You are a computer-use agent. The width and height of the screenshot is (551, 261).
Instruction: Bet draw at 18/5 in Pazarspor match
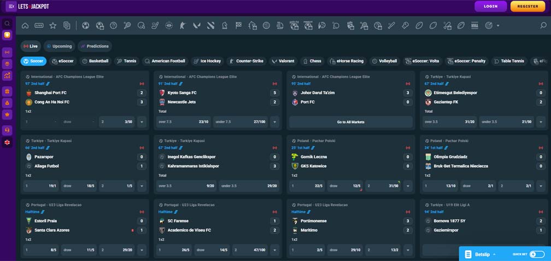point(79,186)
